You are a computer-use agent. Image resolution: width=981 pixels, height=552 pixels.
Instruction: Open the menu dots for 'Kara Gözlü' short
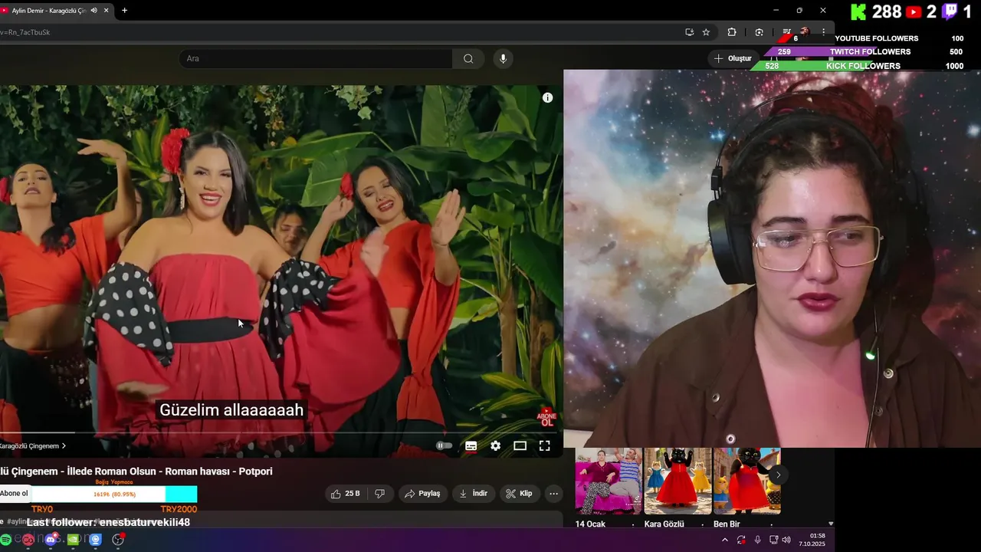point(702,525)
